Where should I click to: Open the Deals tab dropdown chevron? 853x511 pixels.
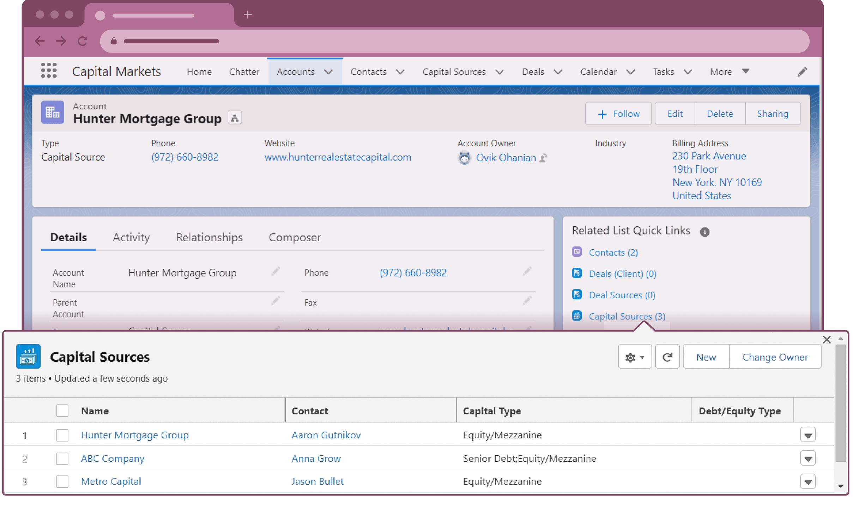pyautogui.click(x=558, y=72)
